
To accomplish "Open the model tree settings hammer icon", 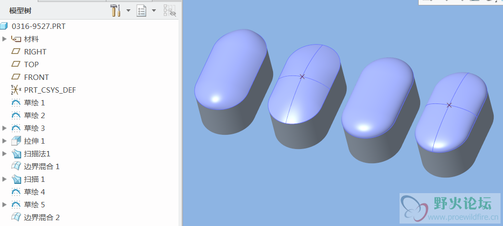I will [115, 11].
